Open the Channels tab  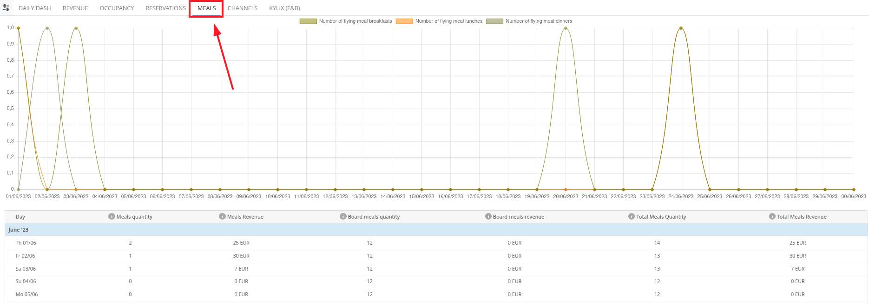[243, 8]
